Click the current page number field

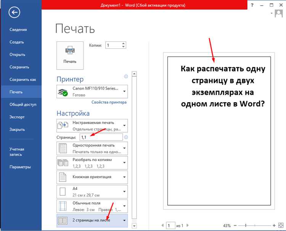(x=170, y=226)
